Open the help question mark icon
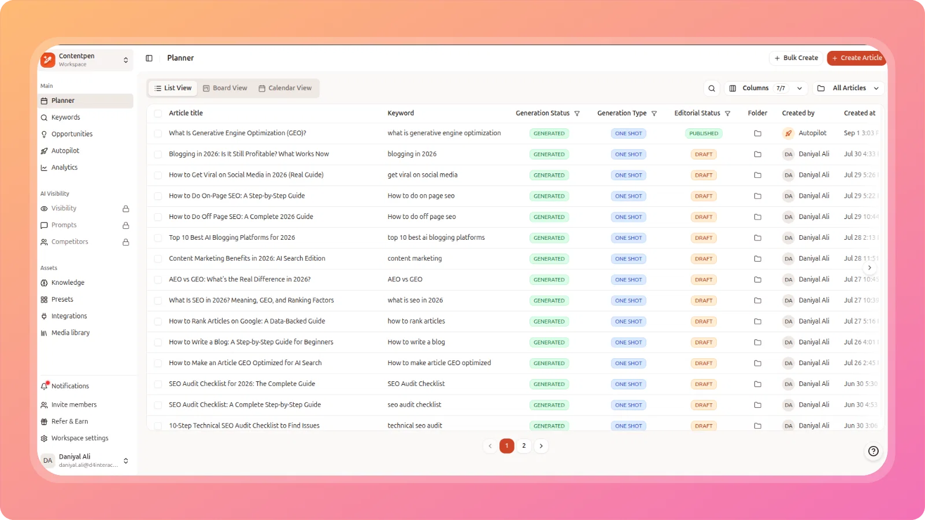The height and width of the screenshot is (520, 925). [x=874, y=451]
